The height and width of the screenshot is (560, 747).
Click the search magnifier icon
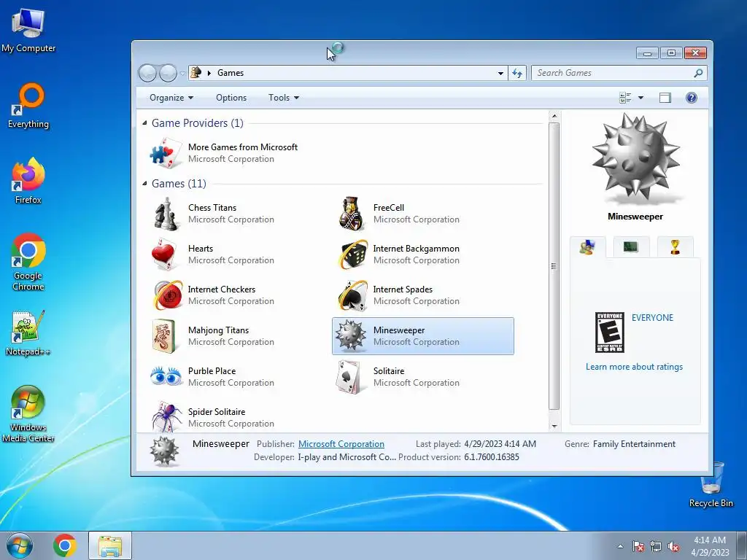coord(698,73)
